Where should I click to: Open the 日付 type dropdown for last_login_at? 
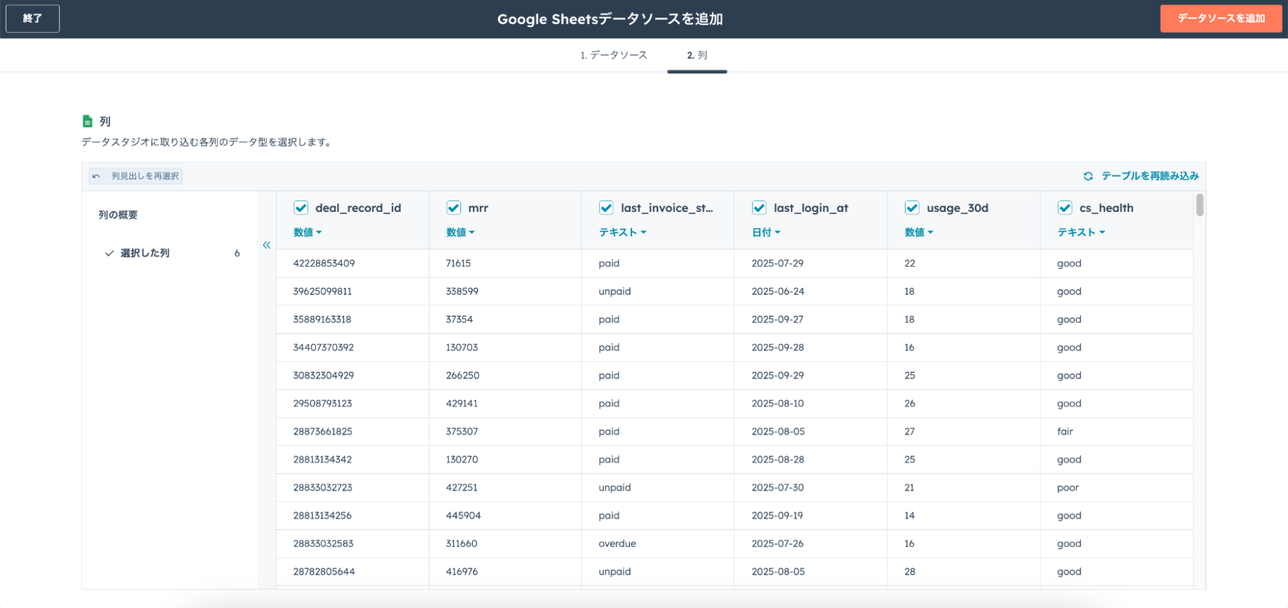(765, 232)
